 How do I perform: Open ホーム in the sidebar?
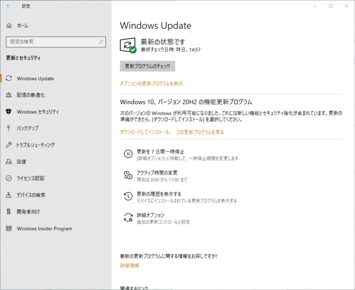coord(55,26)
